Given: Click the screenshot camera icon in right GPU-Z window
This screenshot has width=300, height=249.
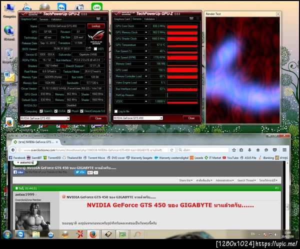Looking at the screenshot, I should coord(191,18).
